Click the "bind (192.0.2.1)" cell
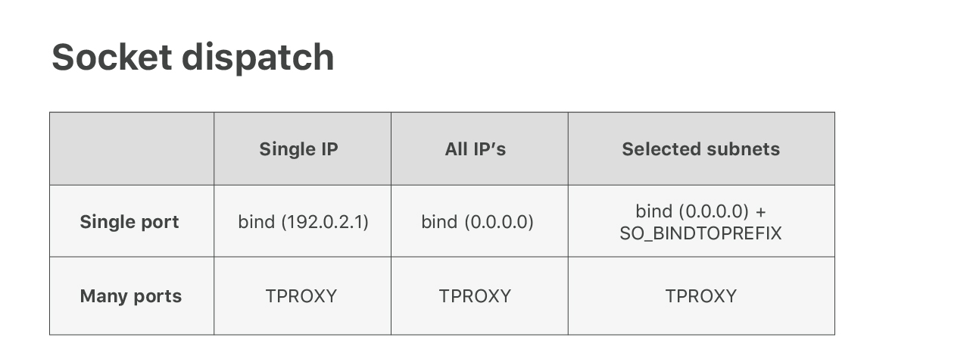970x353 pixels. (x=303, y=222)
